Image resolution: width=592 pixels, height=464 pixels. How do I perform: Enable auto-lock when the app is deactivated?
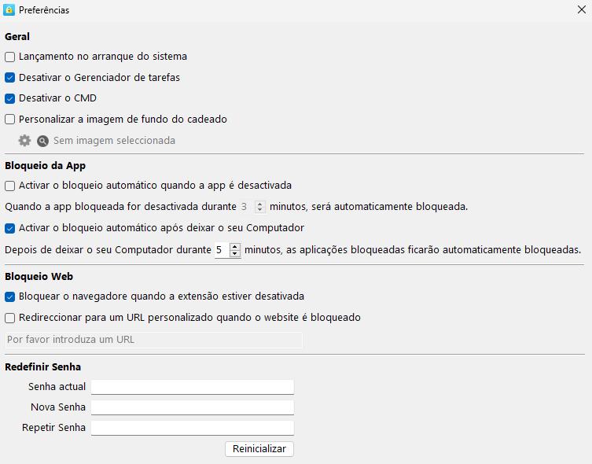pos(10,186)
